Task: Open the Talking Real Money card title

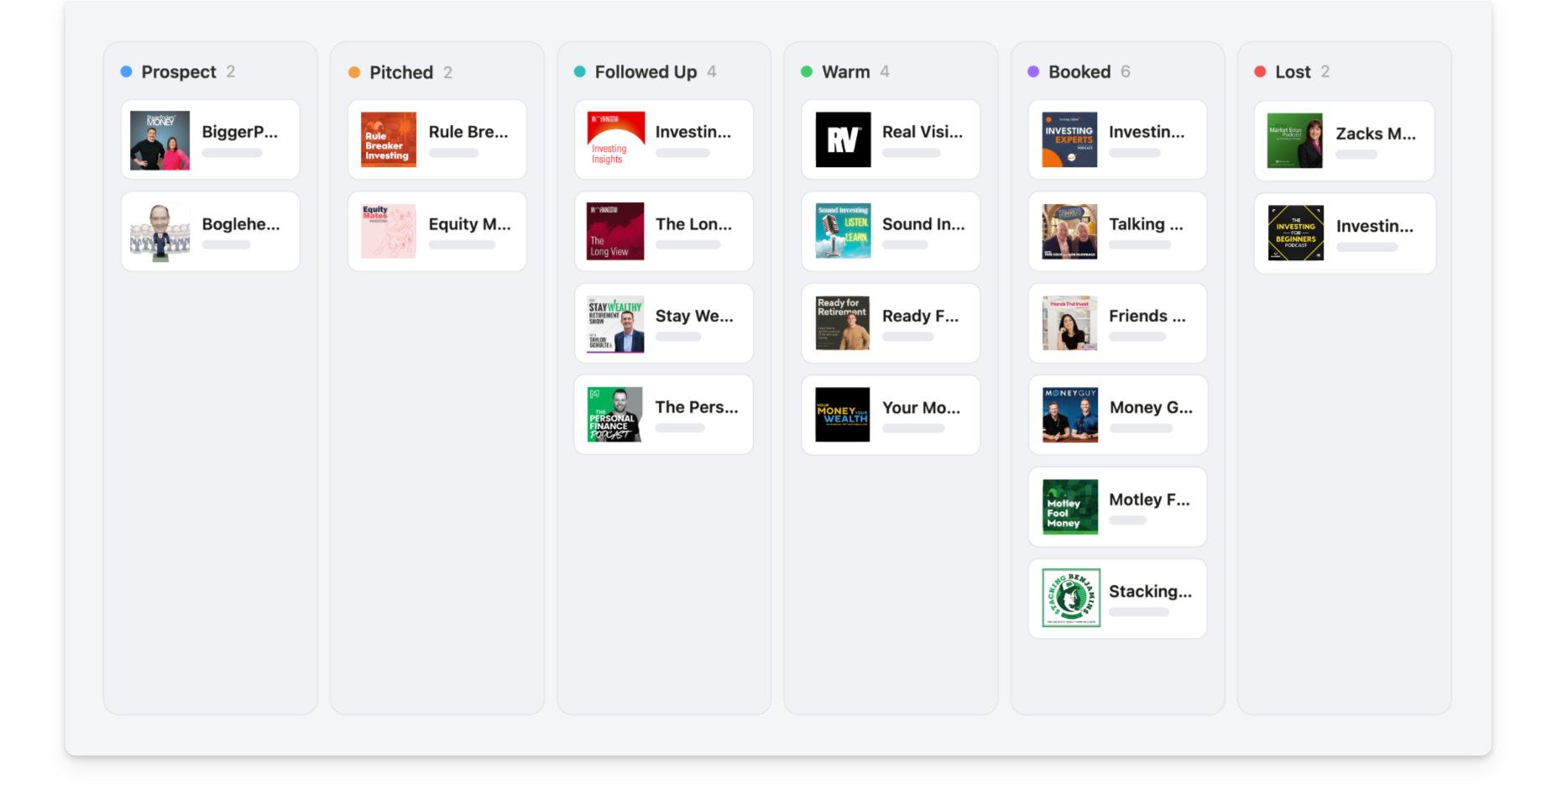Action: 1146,224
